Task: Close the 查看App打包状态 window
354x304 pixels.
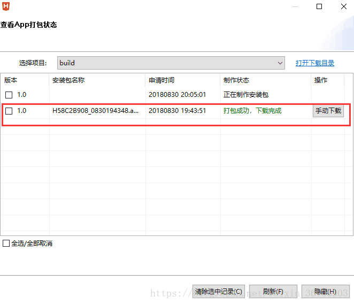Action: pyautogui.click(x=344, y=6)
